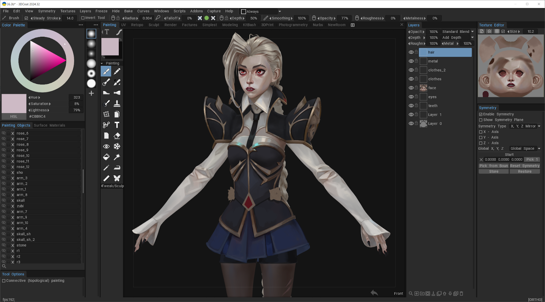The height and width of the screenshot is (302, 545).
Task: Select the Fill bucket tool
Action: coord(106,157)
